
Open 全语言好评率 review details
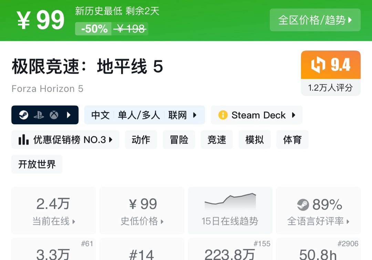(x=318, y=210)
